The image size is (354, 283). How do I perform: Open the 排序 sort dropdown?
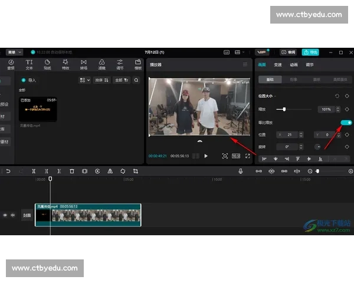click(101, 80)
